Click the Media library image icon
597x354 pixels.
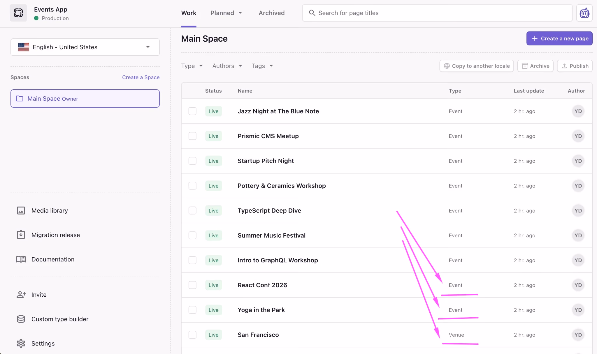[21, 210]
